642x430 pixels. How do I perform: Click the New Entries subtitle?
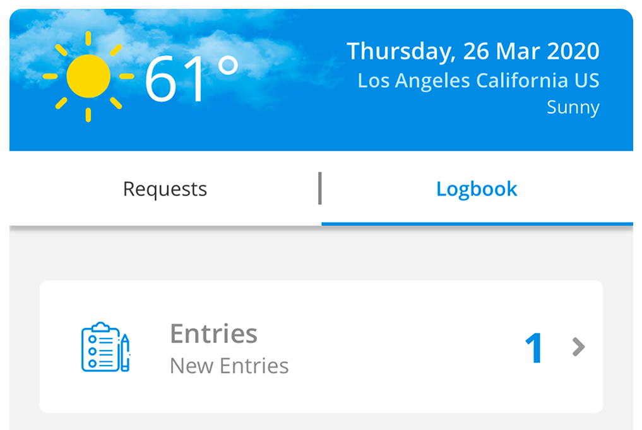point(229,366)
